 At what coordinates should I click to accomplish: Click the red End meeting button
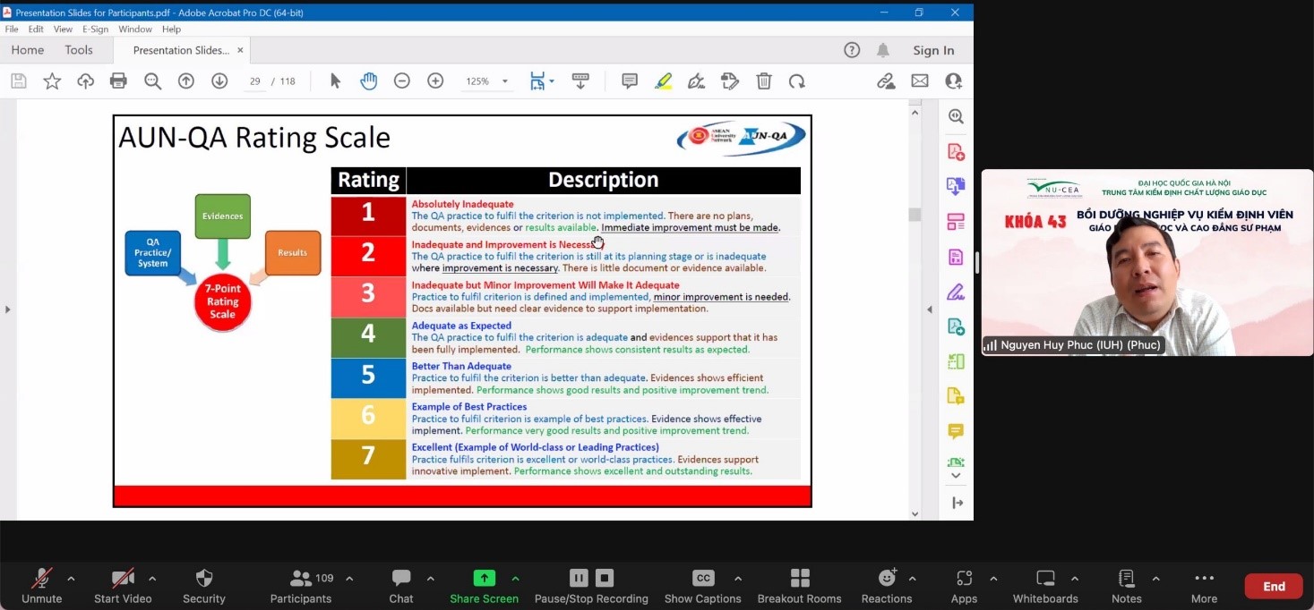point(1274,587)
